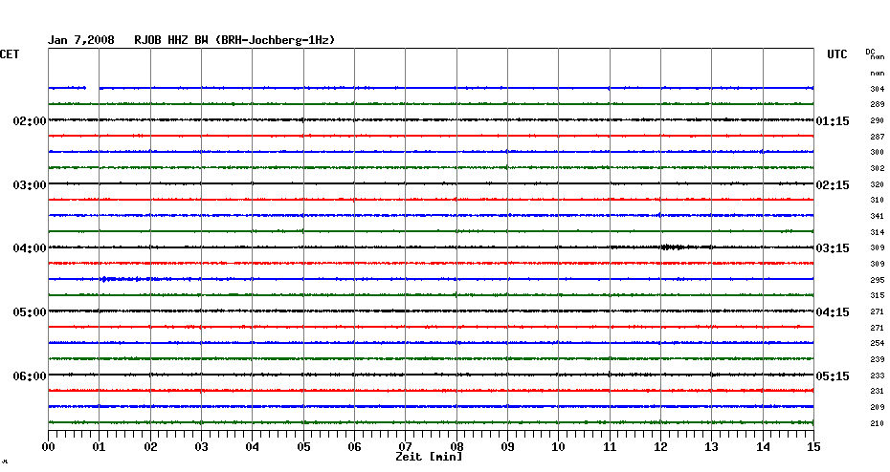
Task: Click DC value 310
Action: 877,200
